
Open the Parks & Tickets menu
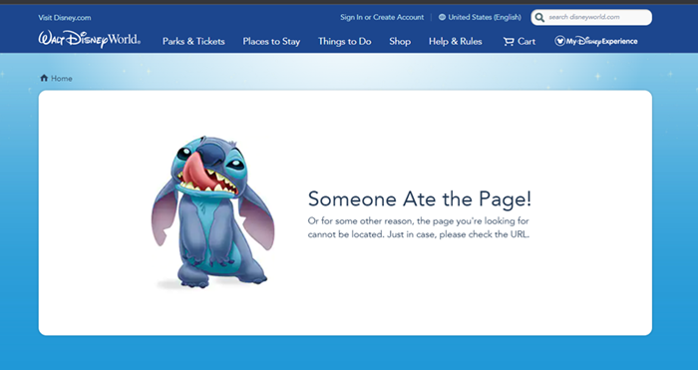193,42
